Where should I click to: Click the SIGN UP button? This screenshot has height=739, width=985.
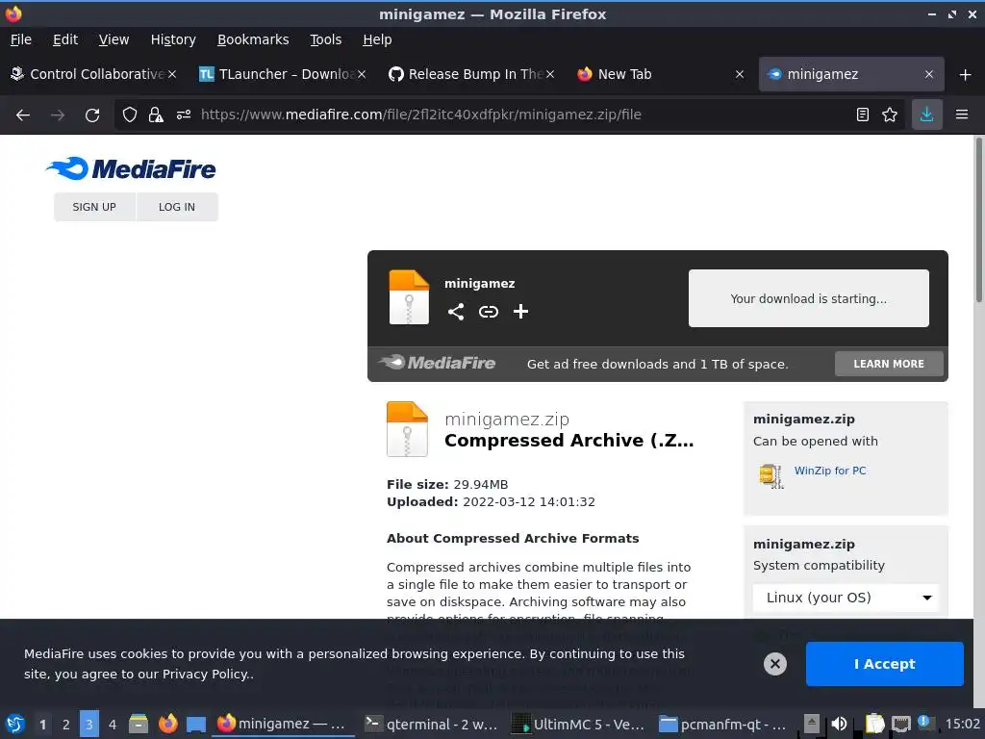tap(94, 207)
